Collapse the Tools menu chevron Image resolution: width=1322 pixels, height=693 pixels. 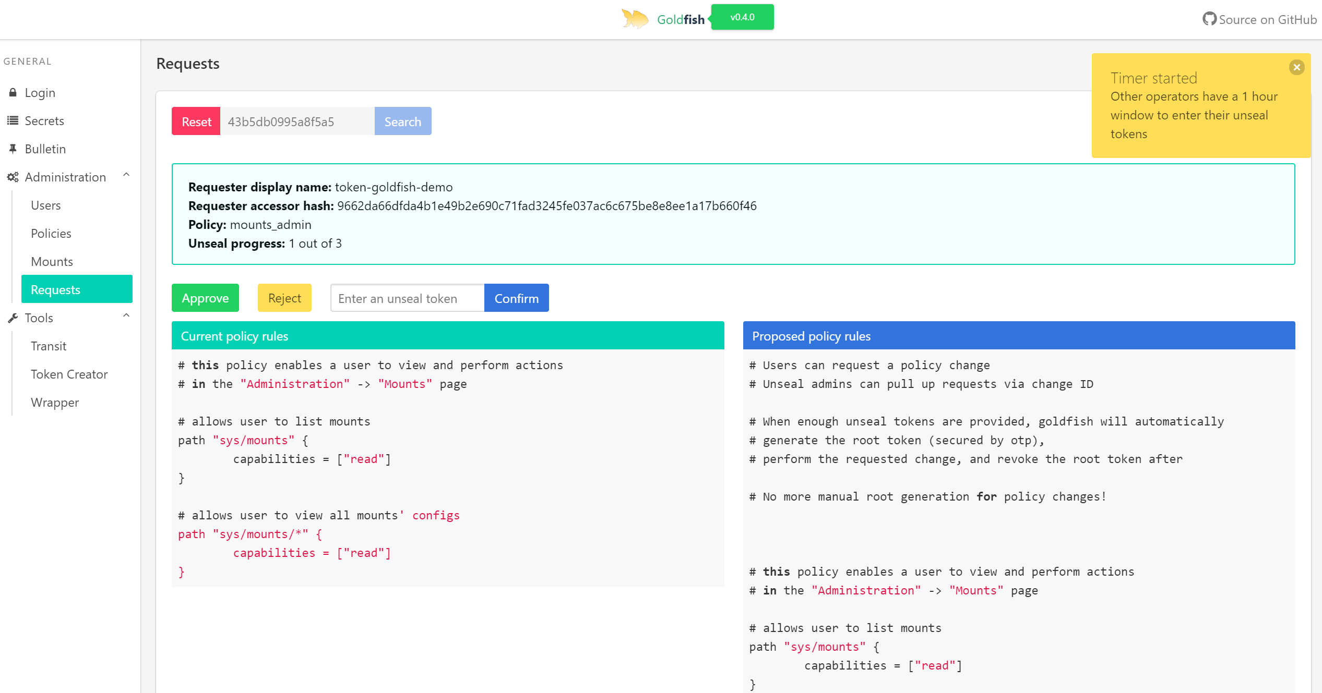click(126, 316)
